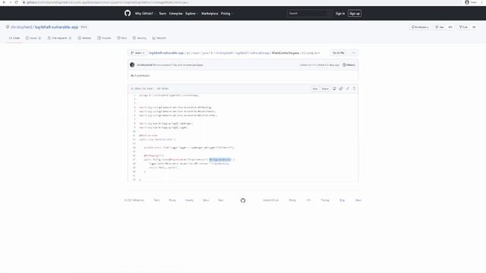Open the Contact GitHub footer link
486x273 pixels.
270,200
